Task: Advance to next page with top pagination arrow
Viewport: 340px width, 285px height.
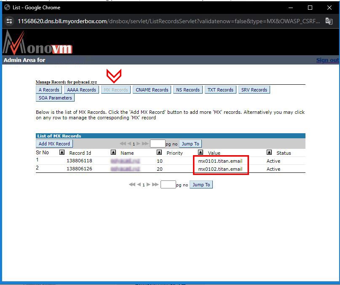Action: [138, 143]
